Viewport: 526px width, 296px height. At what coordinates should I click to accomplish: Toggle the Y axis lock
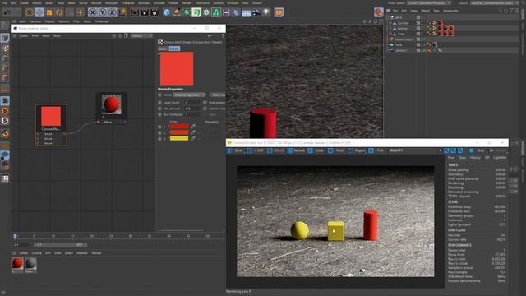(x=102, y=13)
